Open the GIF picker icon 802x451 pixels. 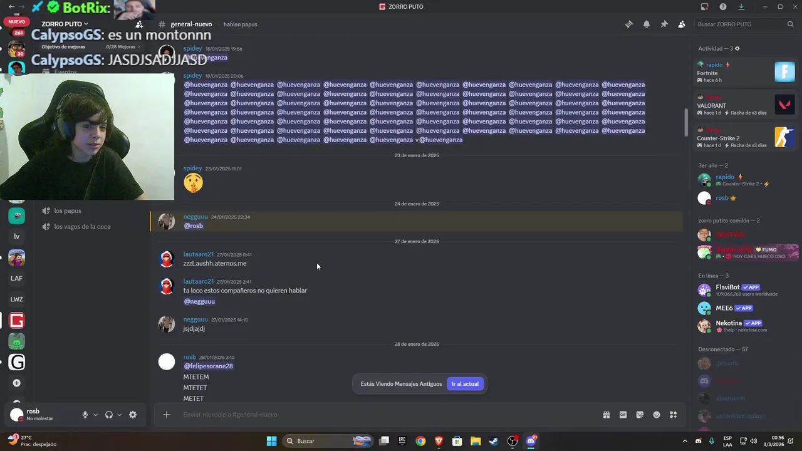point(623,415)
